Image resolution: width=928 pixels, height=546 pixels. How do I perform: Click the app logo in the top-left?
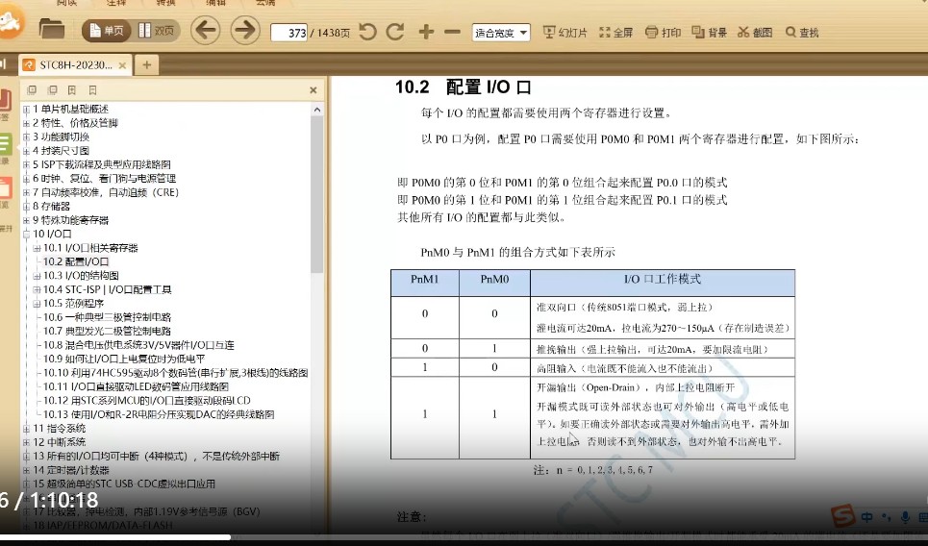pyautogui.click(x=10, y=22)
